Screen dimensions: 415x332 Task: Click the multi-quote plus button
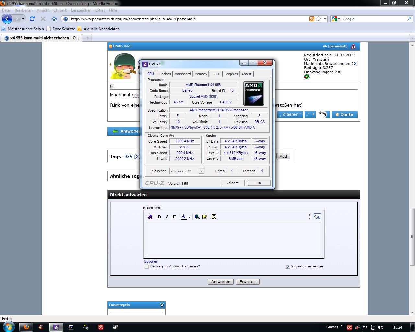310,114
